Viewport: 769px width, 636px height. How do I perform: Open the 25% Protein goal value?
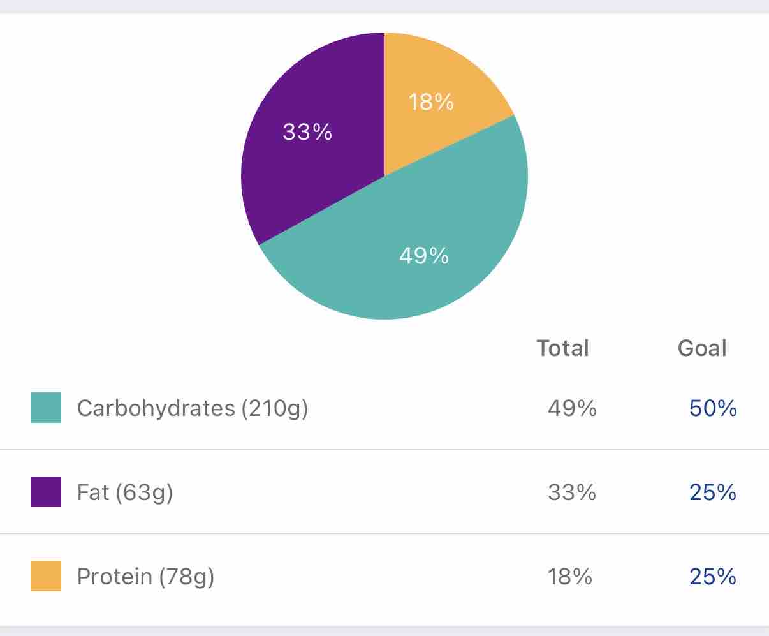[x=713, y=577]
